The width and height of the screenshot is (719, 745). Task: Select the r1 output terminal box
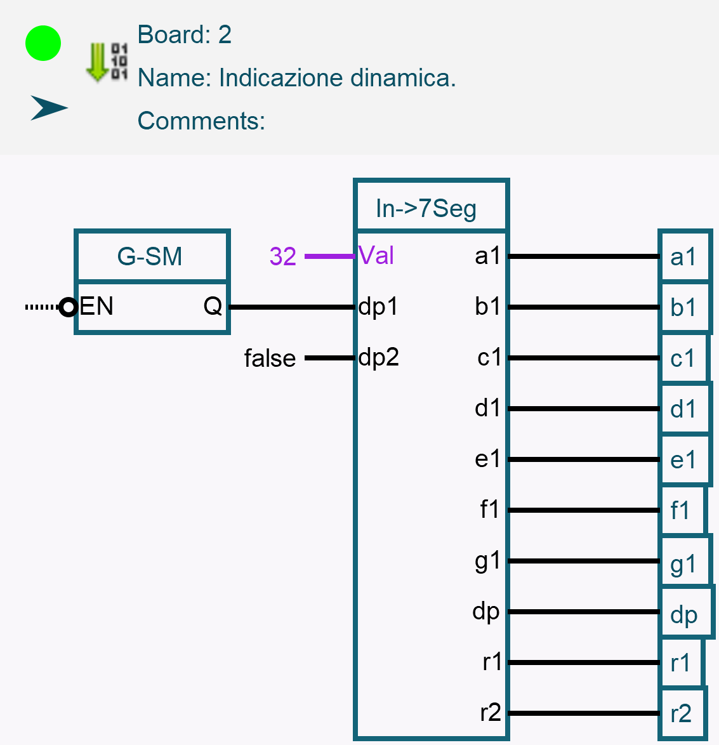click(x=681, y=663)
